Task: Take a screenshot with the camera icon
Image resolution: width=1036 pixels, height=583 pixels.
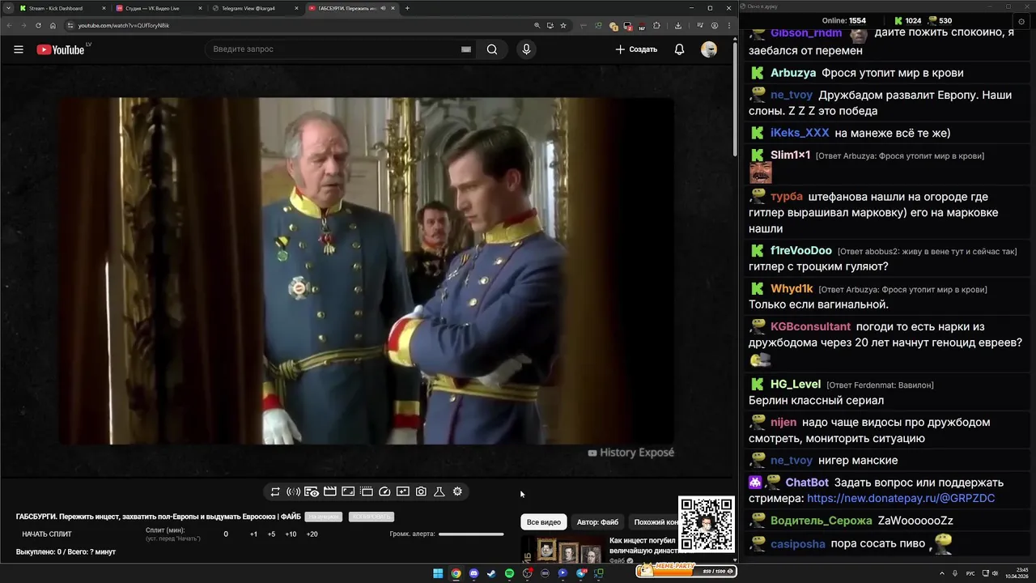Action: tap(421, 492)
